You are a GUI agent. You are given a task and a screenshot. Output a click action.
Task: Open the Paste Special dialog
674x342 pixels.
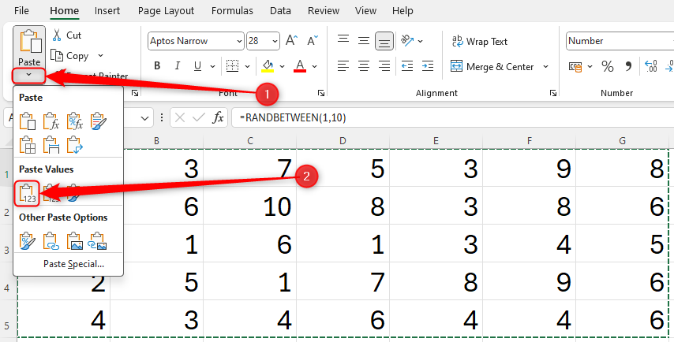pyautogui.click(x=73, y=264)
